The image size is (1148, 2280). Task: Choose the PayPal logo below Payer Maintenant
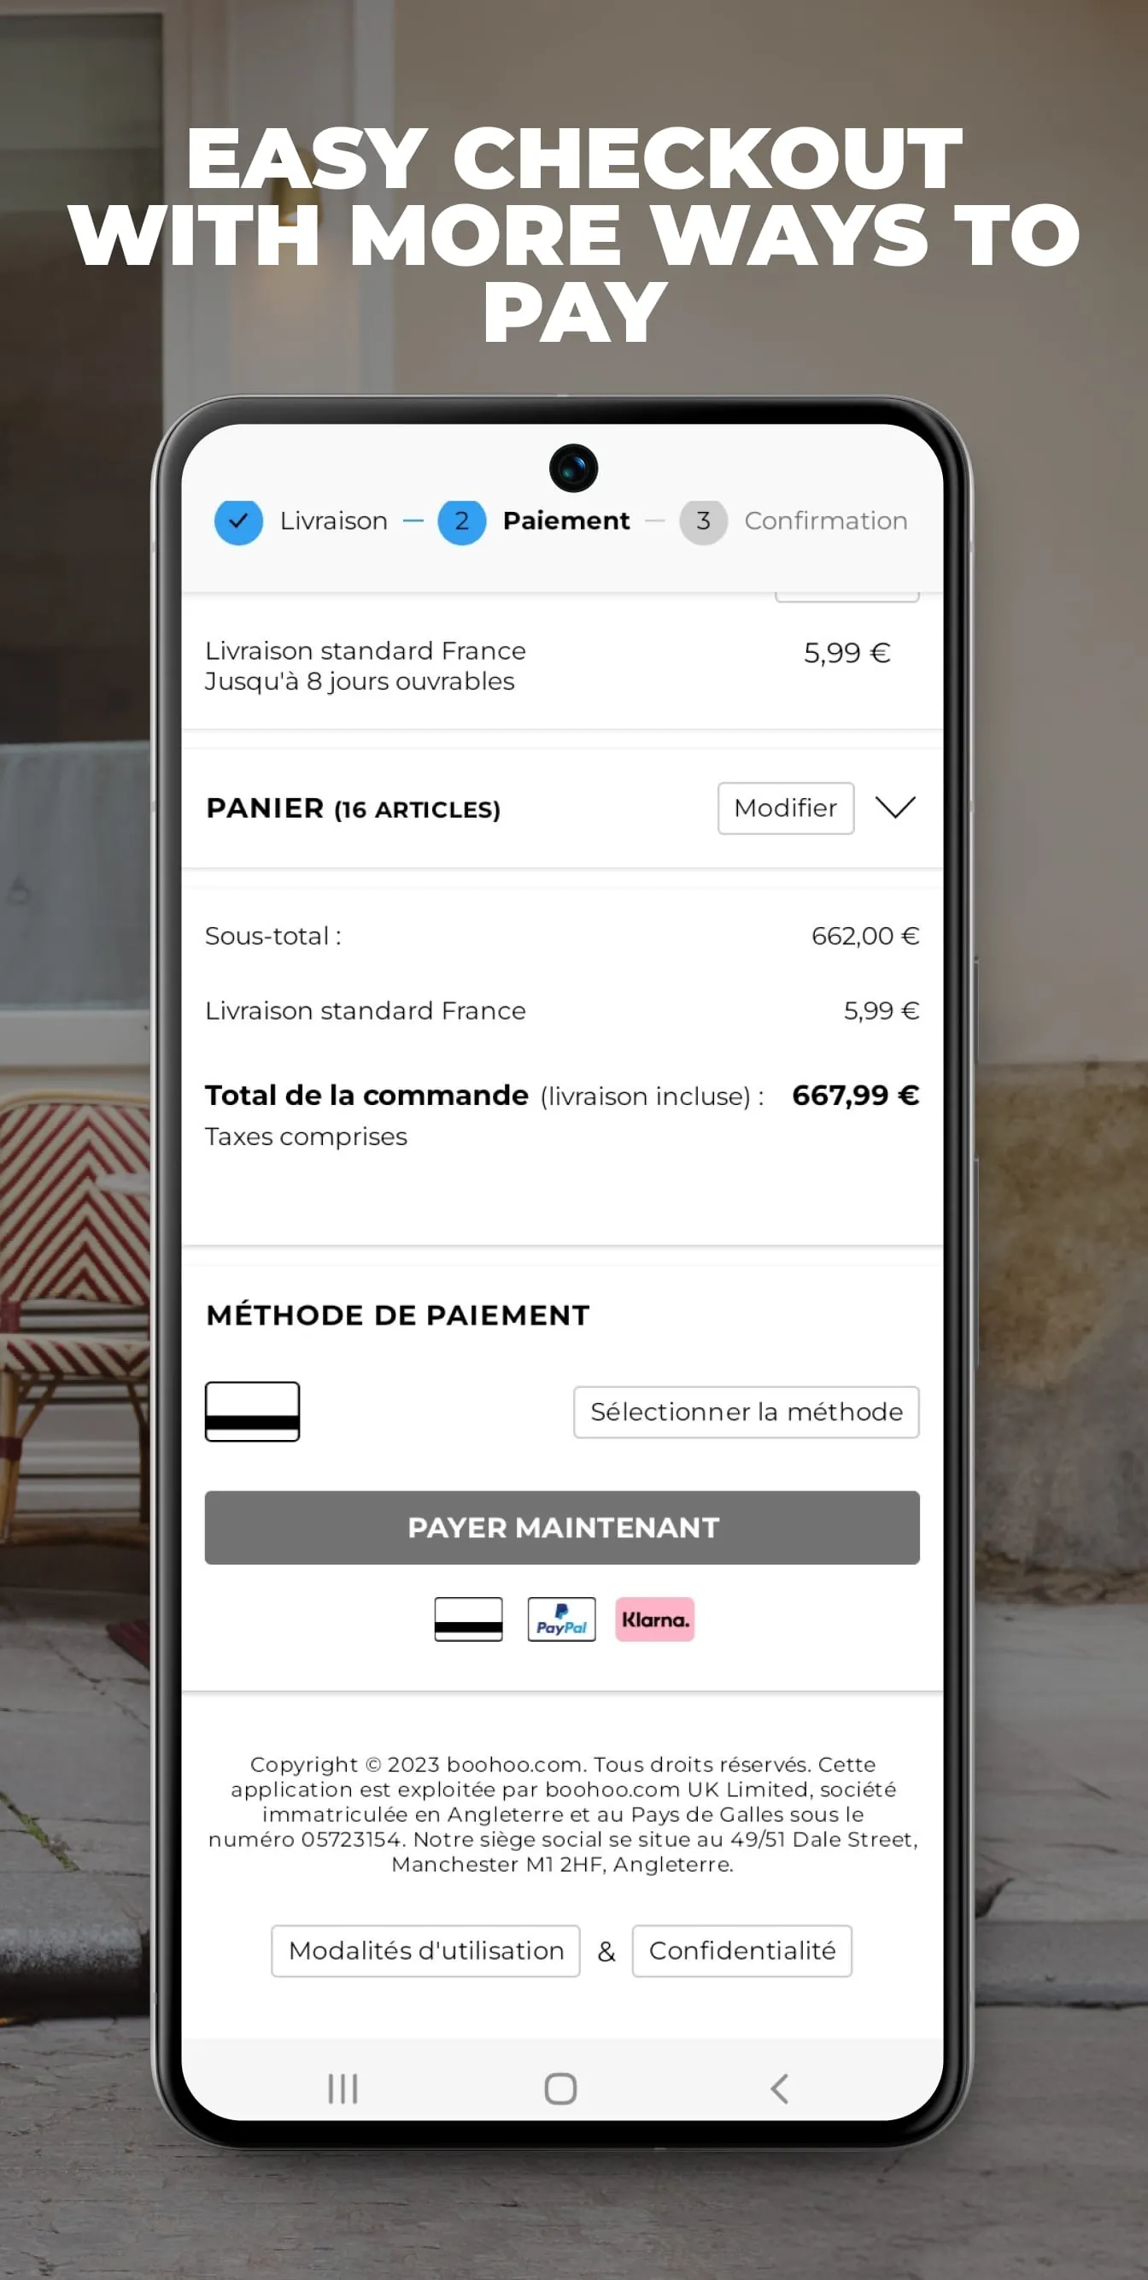tap(562, 1619)
